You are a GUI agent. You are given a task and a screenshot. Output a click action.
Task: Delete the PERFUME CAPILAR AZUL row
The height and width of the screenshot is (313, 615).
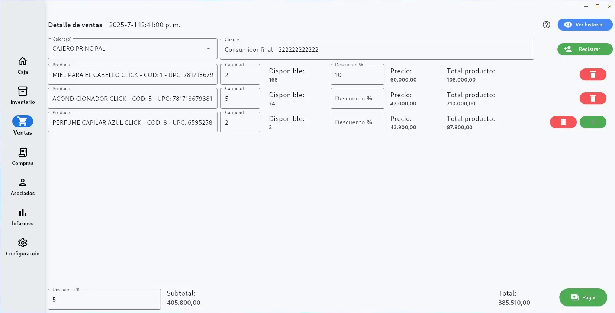[x=563, y=122]
